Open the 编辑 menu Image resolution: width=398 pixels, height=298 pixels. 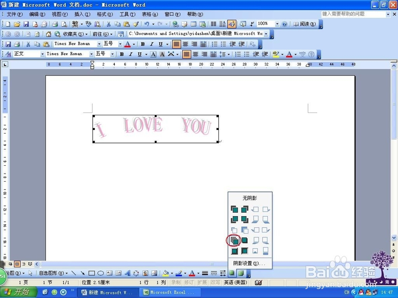[37, 14]
